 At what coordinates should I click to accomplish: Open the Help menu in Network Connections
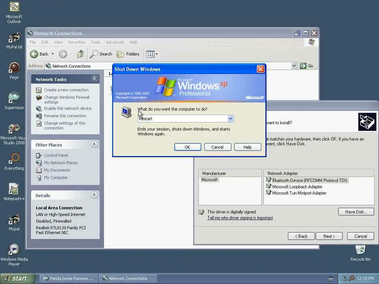[x=133, y=42]
